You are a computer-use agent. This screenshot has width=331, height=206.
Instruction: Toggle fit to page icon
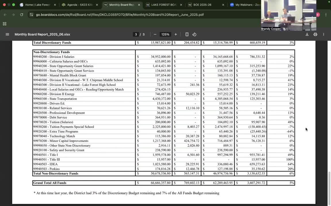187,34
